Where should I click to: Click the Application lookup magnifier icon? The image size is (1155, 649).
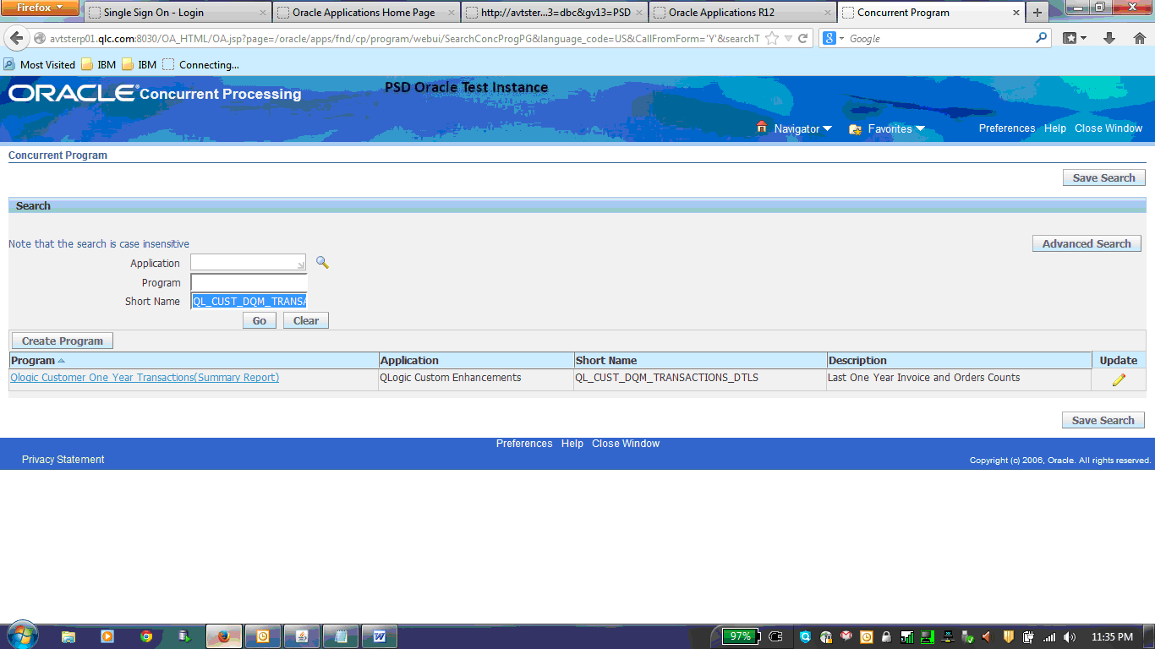(322, 263)
